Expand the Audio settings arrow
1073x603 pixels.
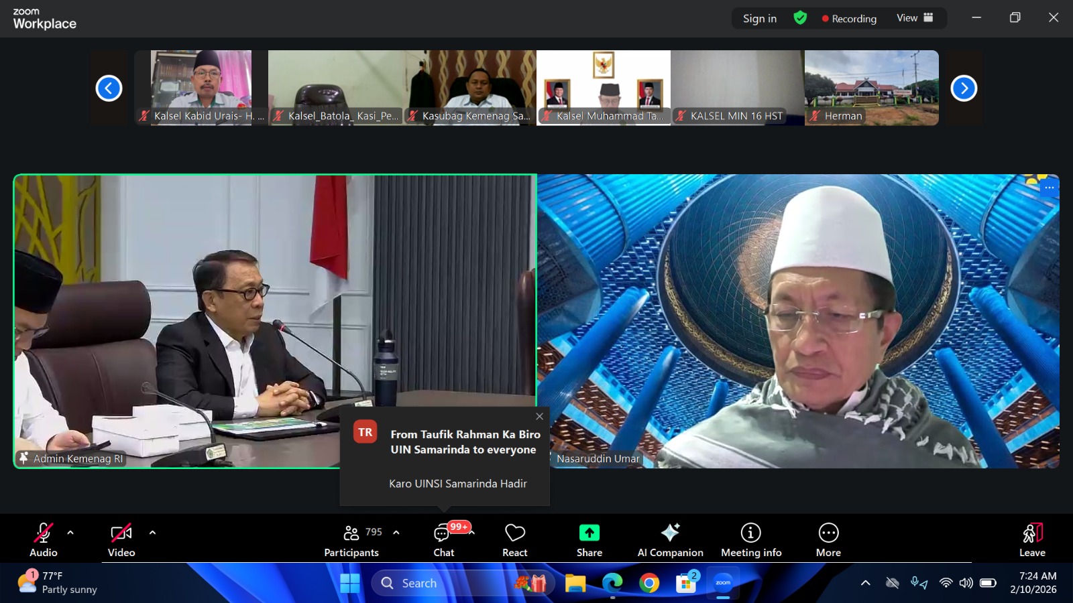coord(70,533)
